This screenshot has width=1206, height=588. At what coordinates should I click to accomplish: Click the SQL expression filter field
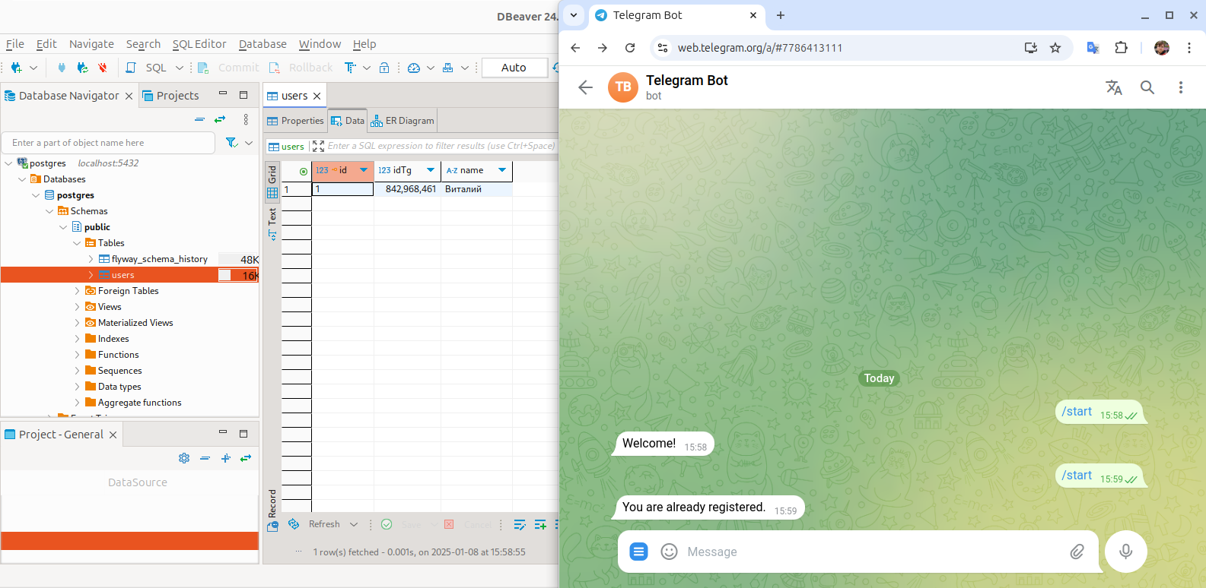click(x=441, y=146)
